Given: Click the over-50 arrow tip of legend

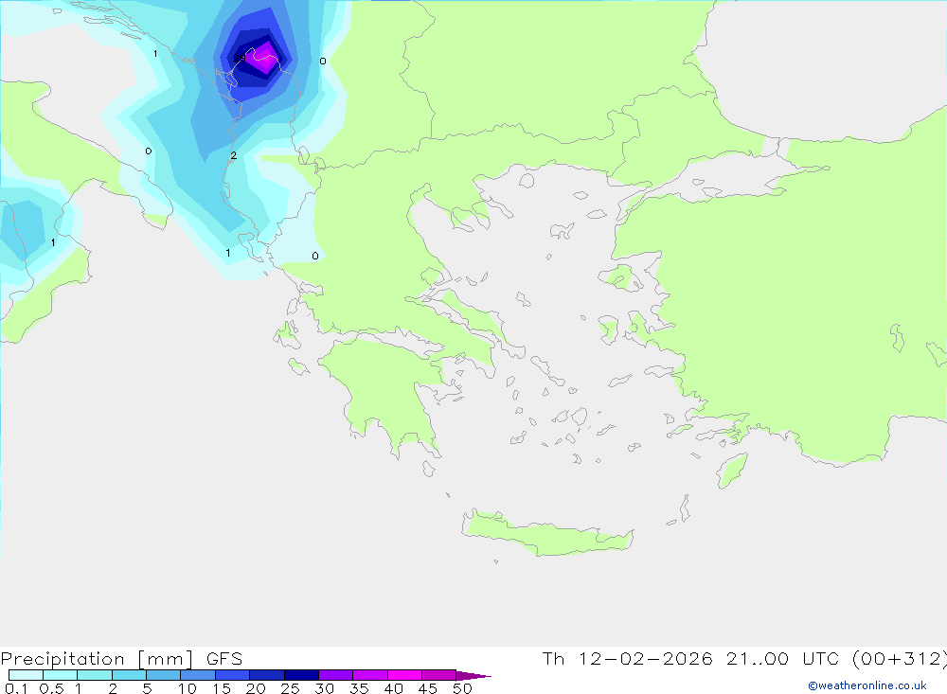Looking at the screenshot, I should (x=473, y=676).
